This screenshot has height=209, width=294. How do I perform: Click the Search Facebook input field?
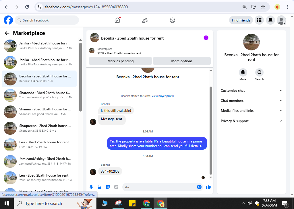pyautogui.click(x=47, y=20)
